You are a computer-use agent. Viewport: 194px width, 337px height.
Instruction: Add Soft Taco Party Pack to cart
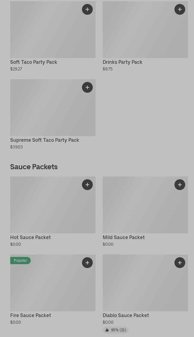[87, 9]
